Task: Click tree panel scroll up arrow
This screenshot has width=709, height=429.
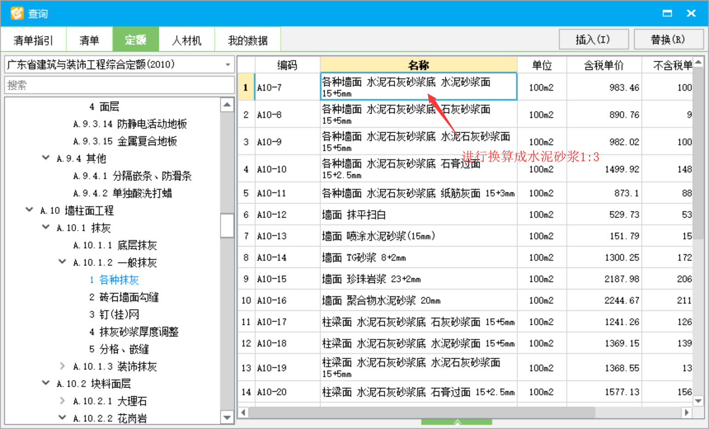Action: [228, 105]
